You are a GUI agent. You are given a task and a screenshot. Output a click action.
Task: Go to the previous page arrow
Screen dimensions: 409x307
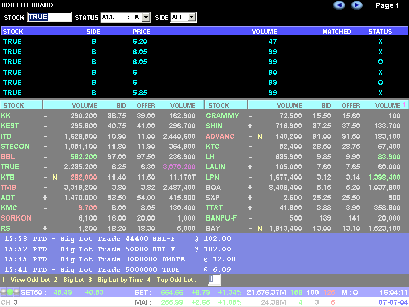pos(339,5)
